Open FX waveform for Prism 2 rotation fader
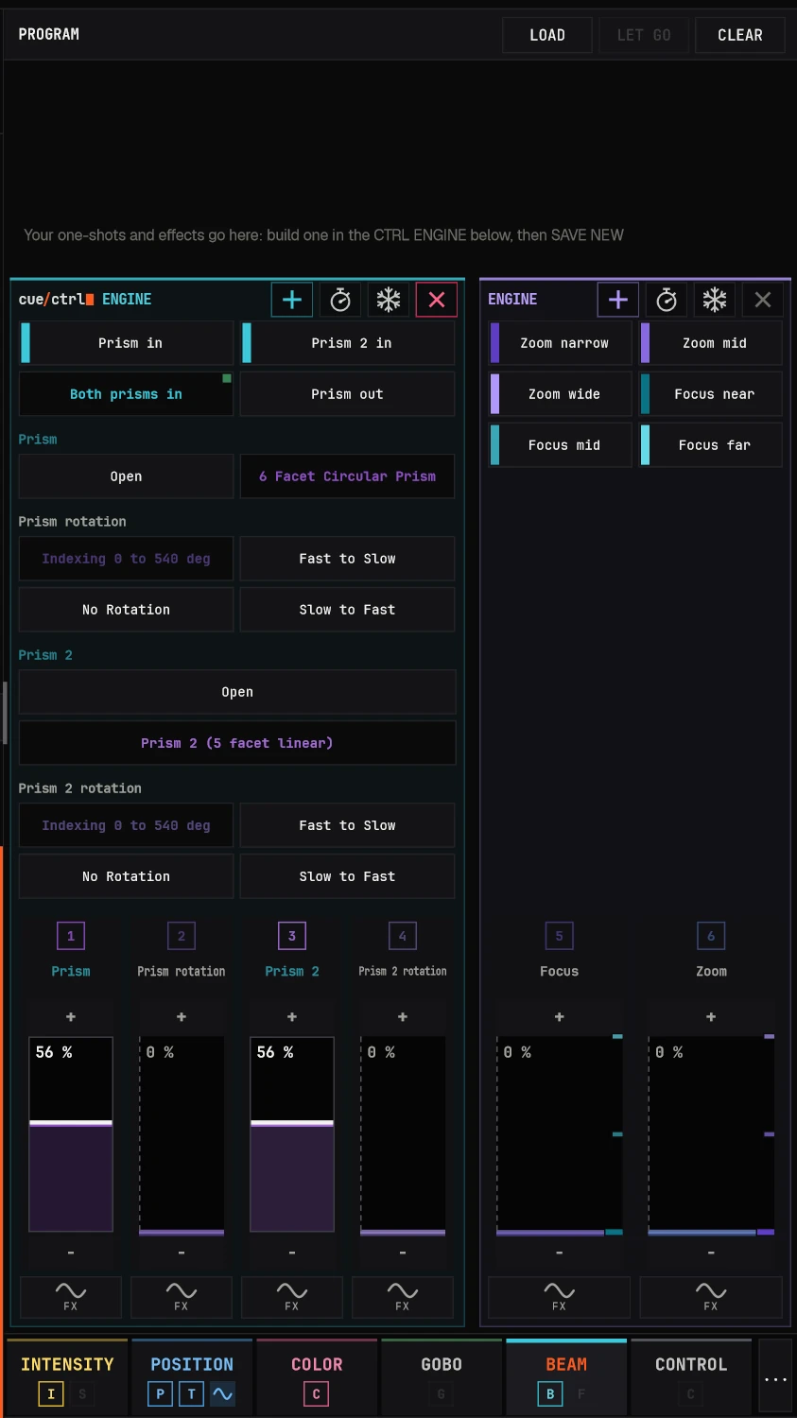 click(x=403, y=1297)
